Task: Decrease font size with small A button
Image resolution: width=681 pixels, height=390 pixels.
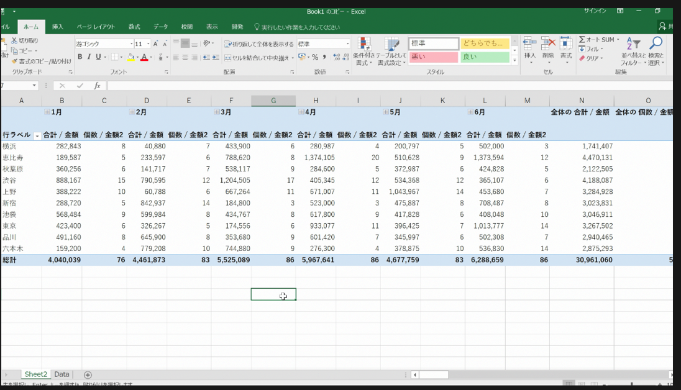Action: [x=165, y=44]
